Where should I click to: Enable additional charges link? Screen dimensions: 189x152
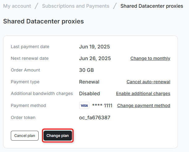(x=143, y=93)
